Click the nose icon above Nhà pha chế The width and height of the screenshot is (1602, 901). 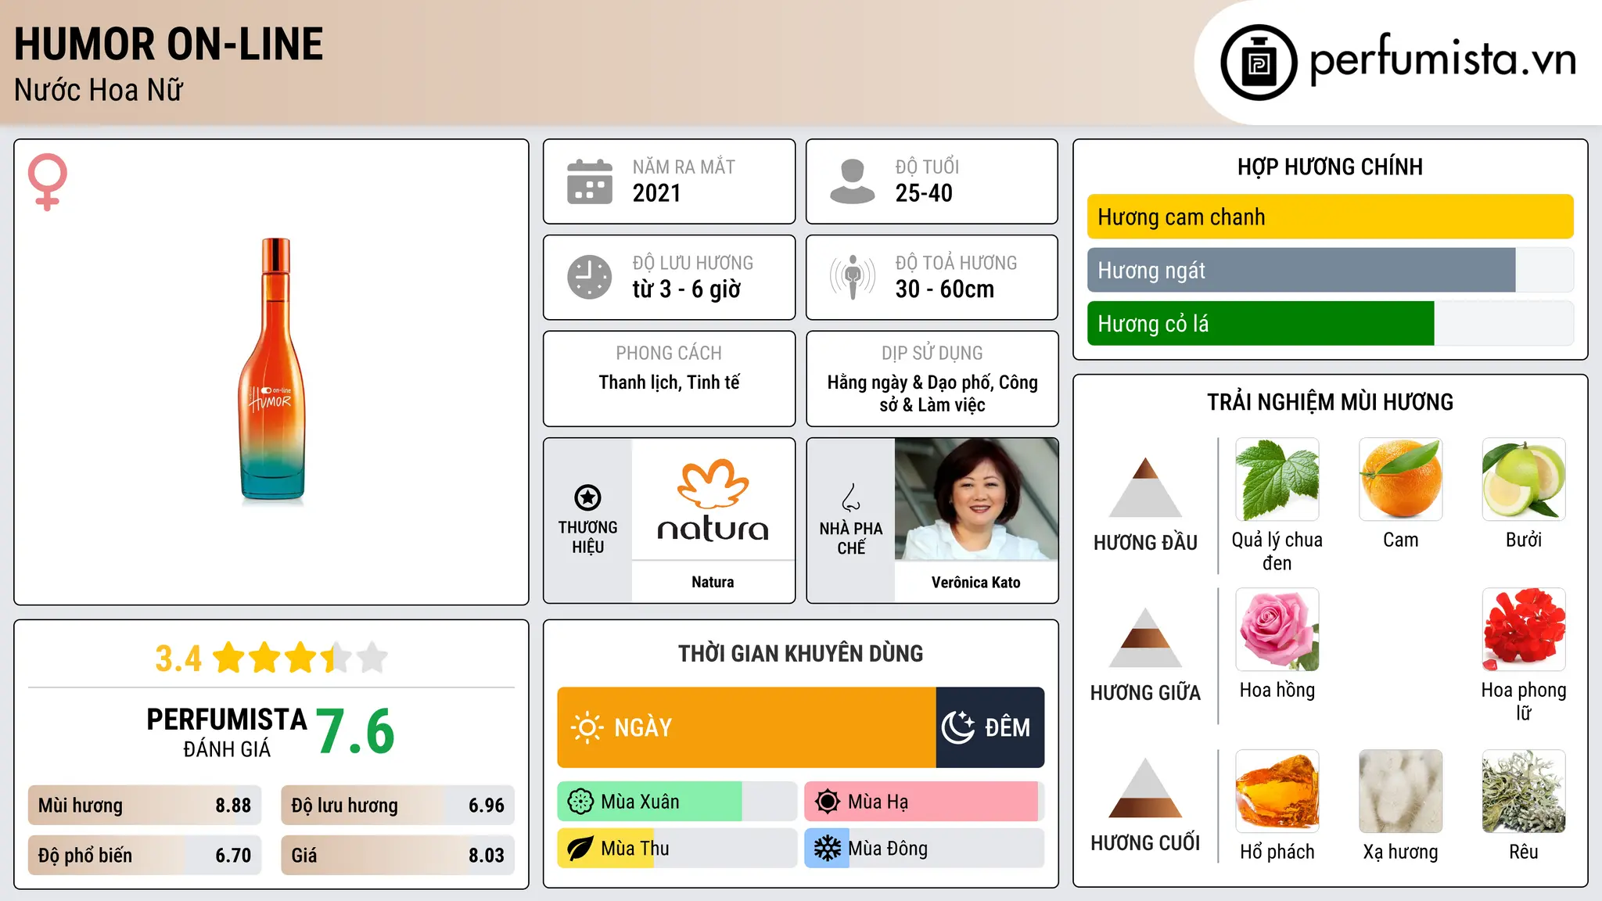pyautogui.click(x=851, y=497)
